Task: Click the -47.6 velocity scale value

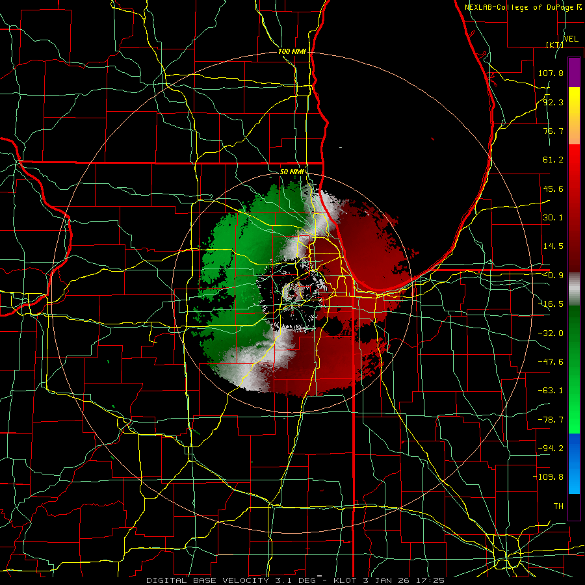Action: [551, 362]
